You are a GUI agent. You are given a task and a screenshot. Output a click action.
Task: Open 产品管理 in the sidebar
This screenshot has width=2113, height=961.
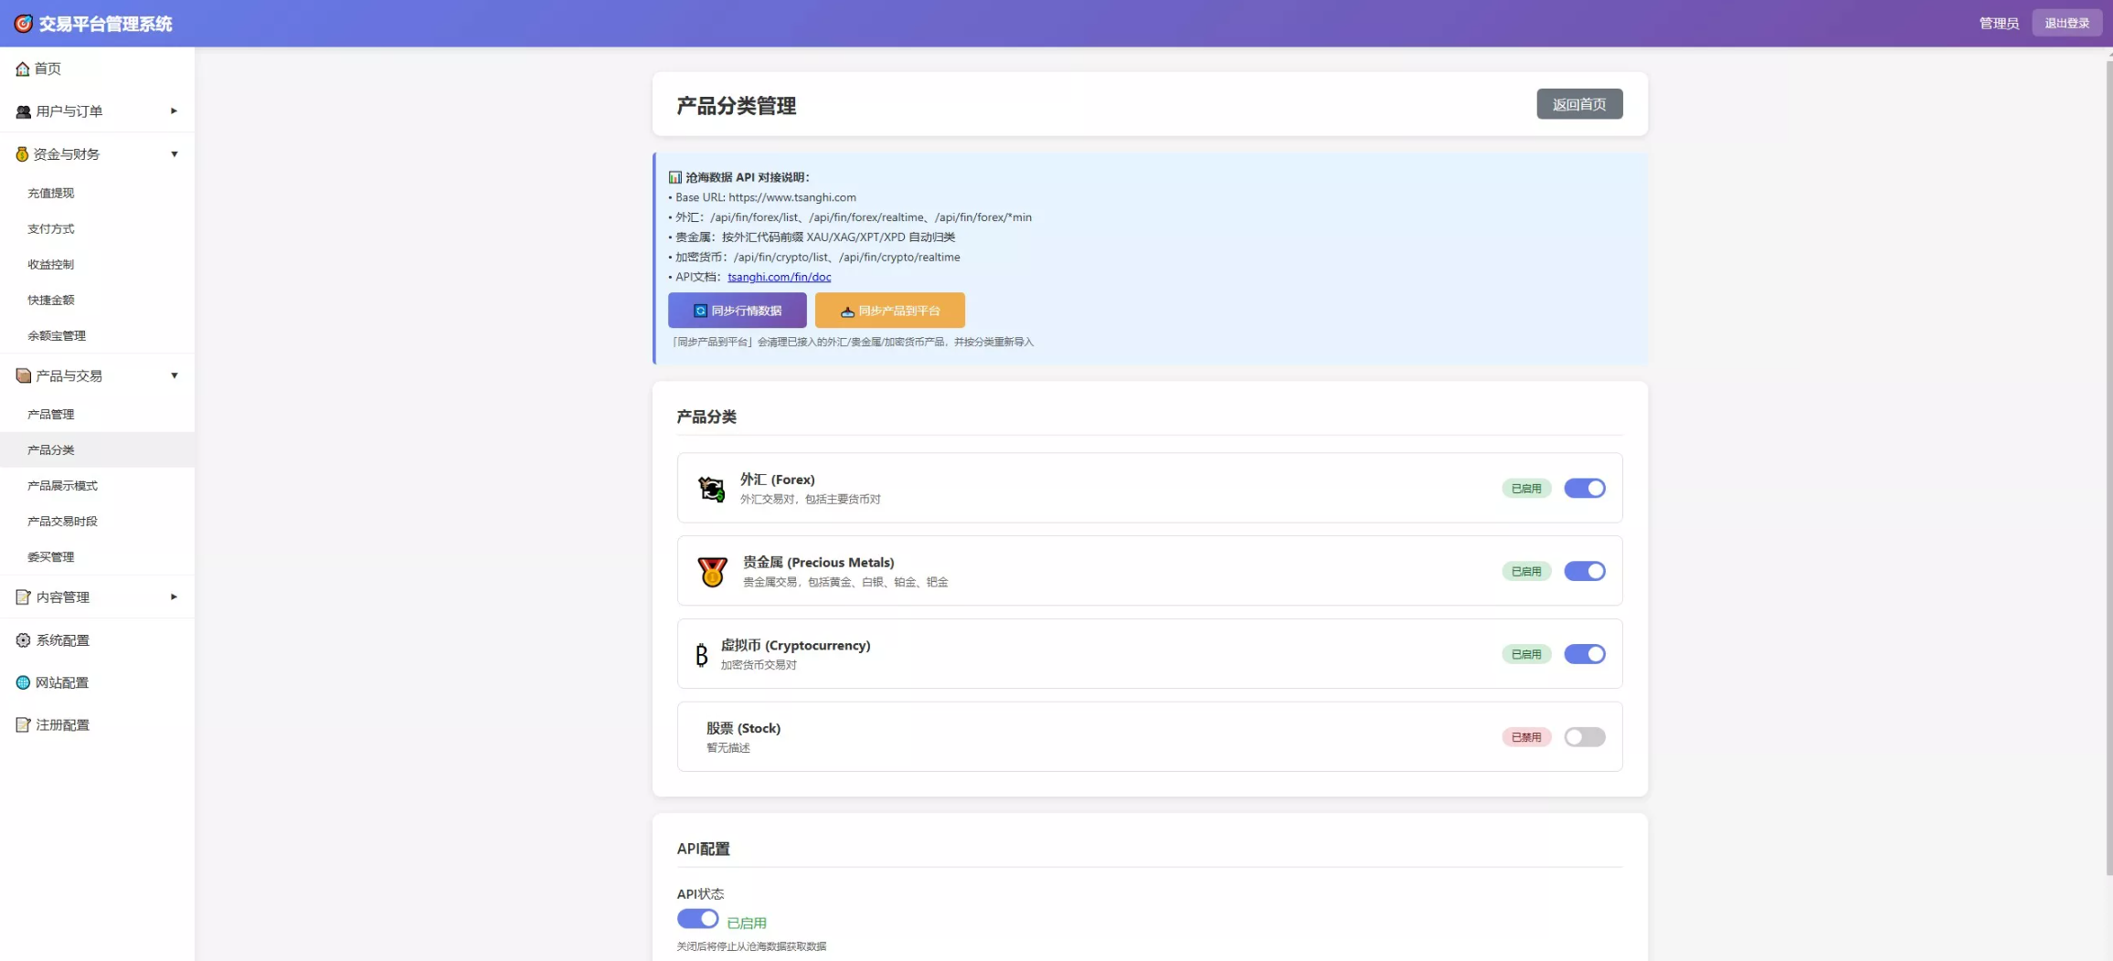(51, 415)
